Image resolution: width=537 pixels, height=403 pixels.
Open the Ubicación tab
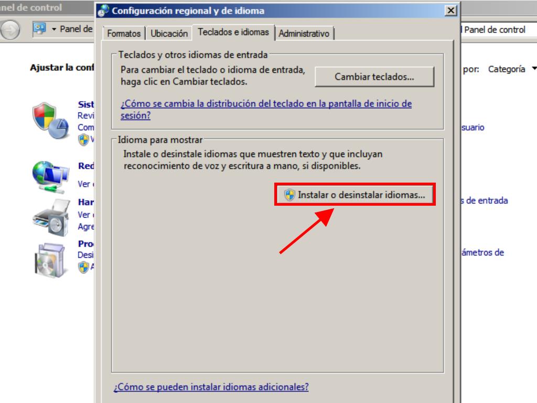[x=169, y=34]
